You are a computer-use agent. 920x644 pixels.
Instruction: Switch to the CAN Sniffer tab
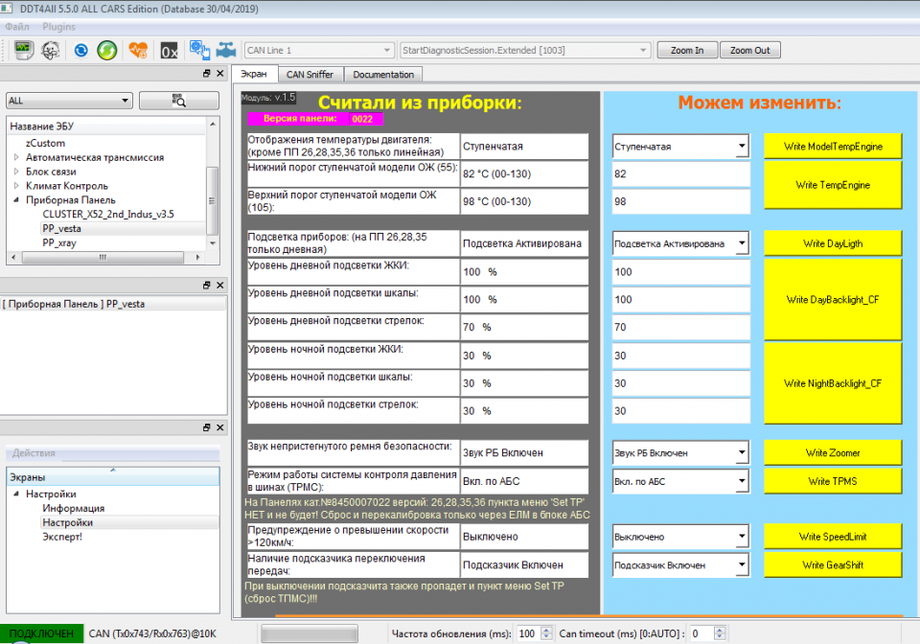pos(310,74)
